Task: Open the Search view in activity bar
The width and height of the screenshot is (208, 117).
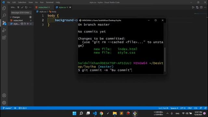Action: tap(4, 16)
